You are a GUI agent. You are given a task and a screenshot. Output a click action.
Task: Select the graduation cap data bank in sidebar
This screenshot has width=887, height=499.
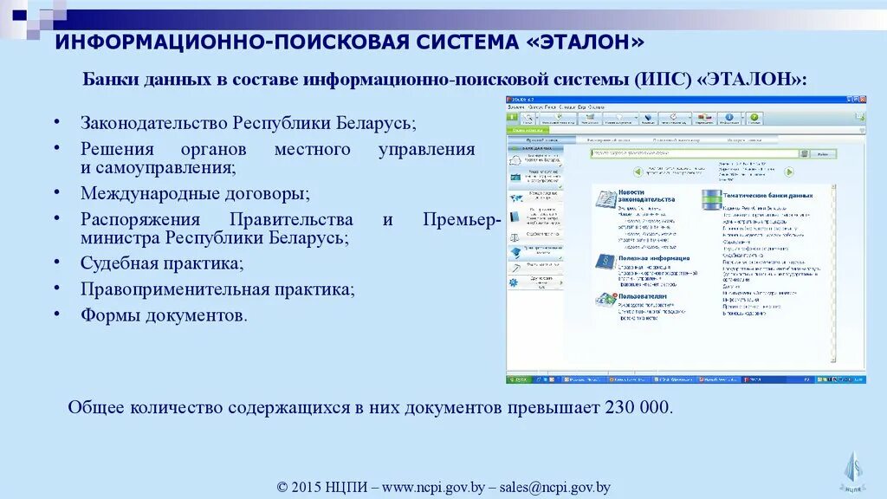click(x=516, y=252)
